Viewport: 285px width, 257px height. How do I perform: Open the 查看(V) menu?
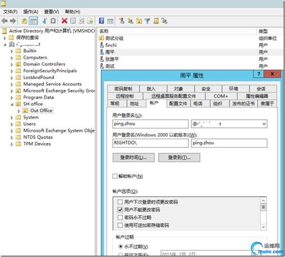(x=51, y=12)
